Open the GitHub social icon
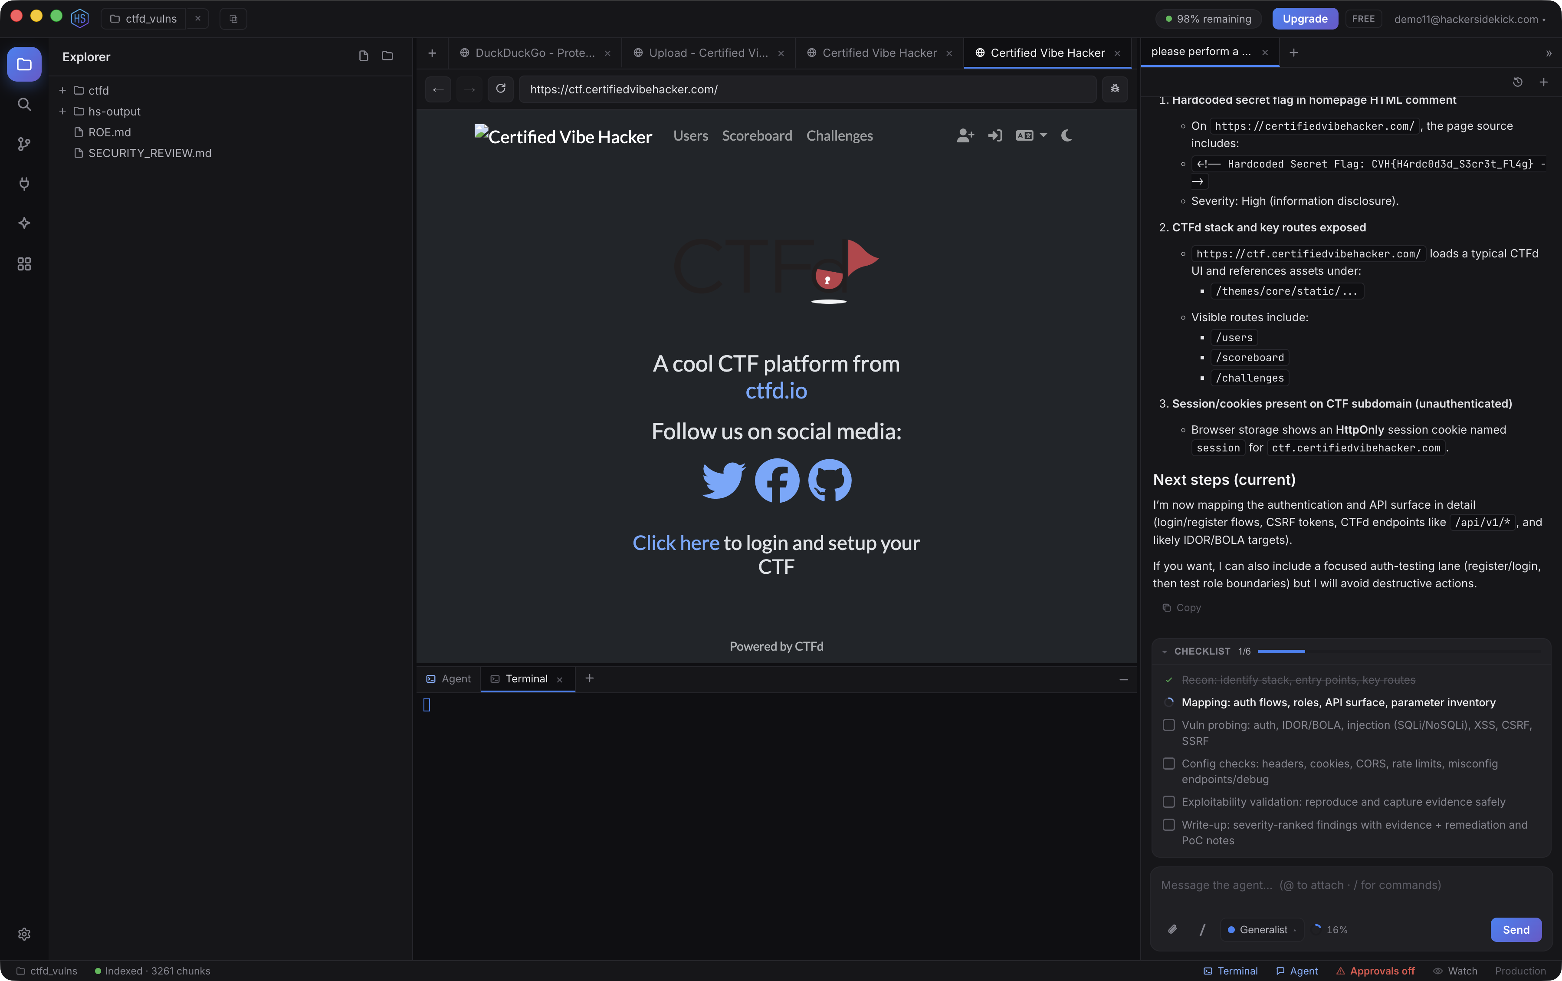The image size is (1562, 981). point(830,481)
